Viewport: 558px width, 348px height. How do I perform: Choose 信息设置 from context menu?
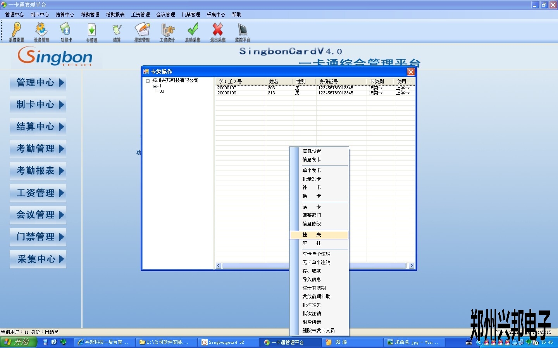pyautogui.click(x=319, y=151)
